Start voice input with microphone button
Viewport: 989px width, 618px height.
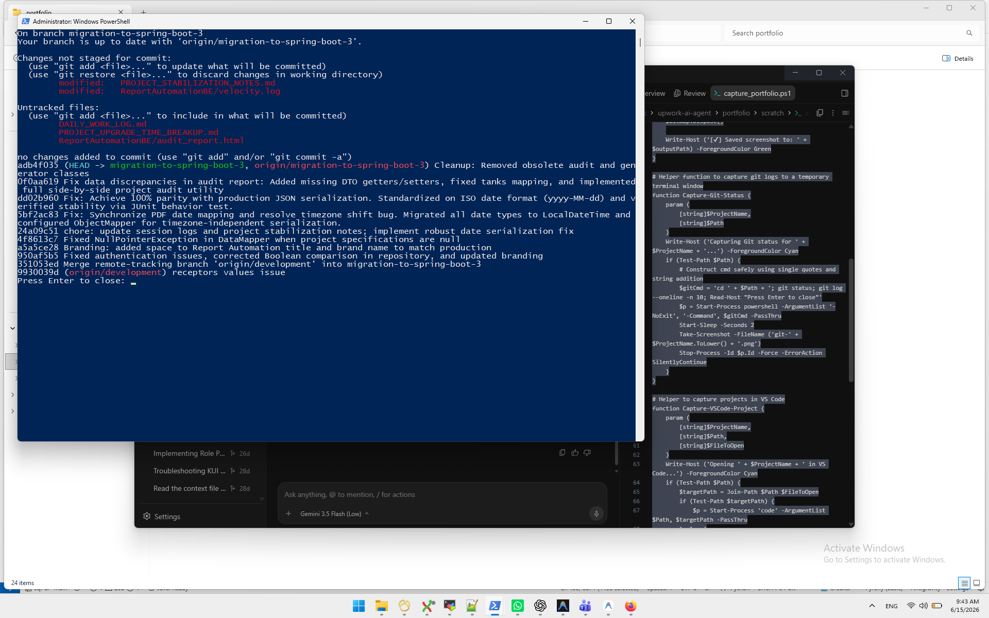(x=596, y=514)
